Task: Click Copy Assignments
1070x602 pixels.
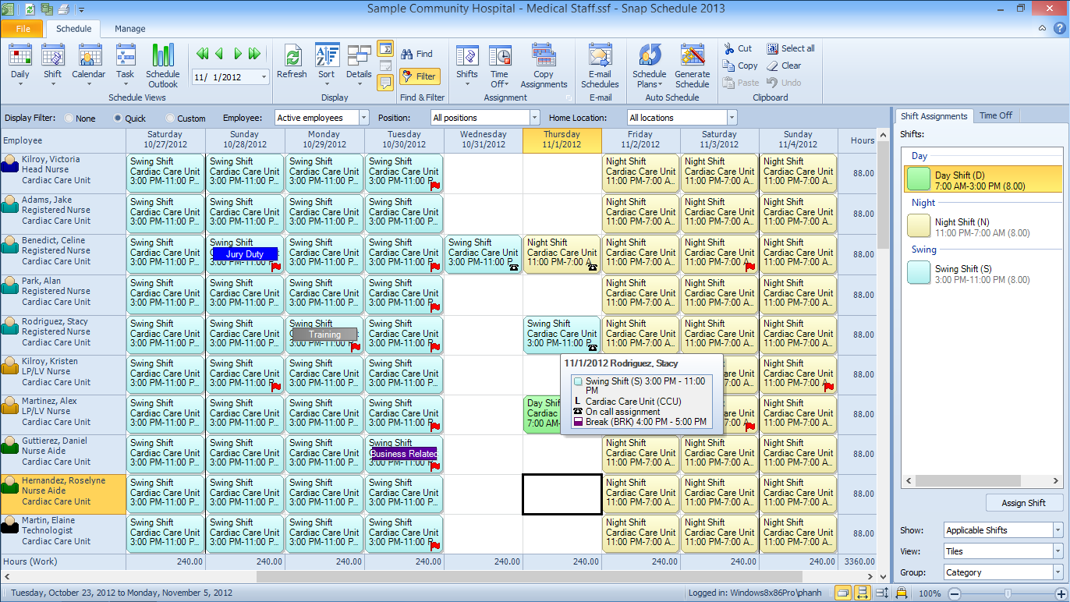Action: tap(544, 66)
